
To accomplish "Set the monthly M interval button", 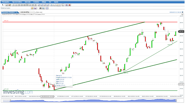I will click(x=36, y=5).
